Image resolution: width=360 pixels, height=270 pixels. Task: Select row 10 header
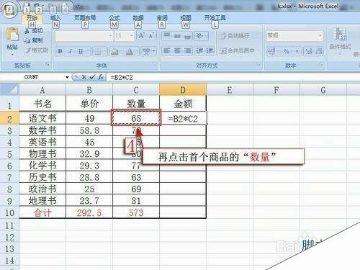[9, 212]
